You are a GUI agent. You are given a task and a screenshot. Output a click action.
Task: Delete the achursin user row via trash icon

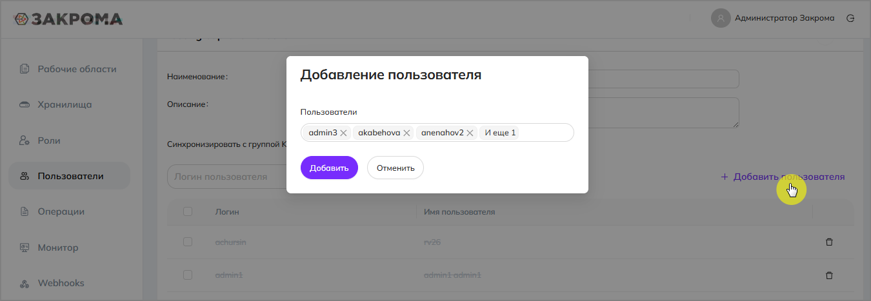click(x=830, y=242)
